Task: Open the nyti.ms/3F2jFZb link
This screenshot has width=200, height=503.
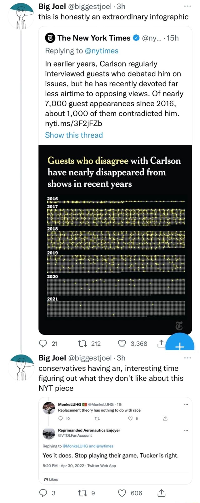Action: [73, 123]
